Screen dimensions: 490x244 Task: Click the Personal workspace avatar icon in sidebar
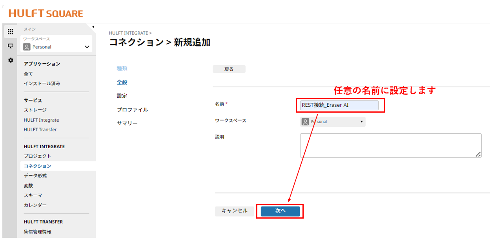[27, 47]
